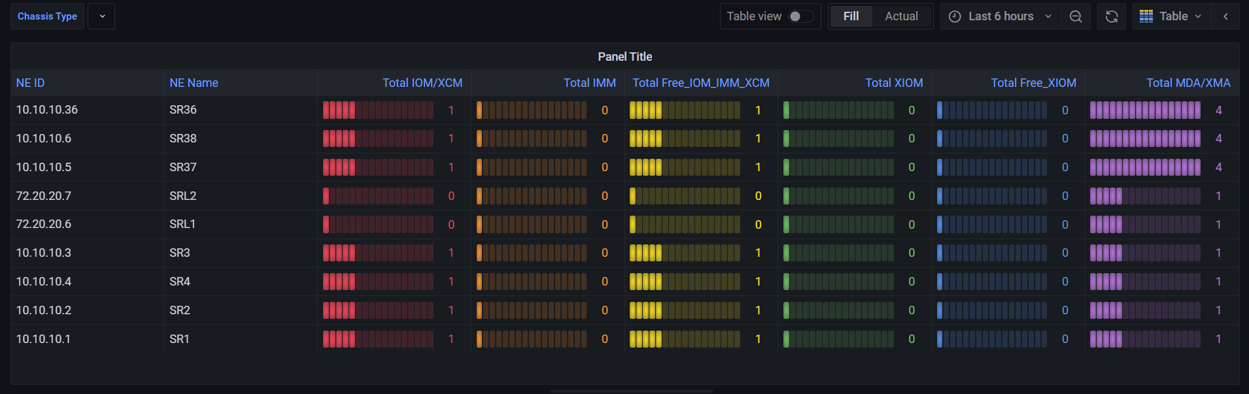Image resolution: width=1249 pixels, height=394 pixels.
Task: Sort by Total IMM column header
Action: [x=589, y=83]
